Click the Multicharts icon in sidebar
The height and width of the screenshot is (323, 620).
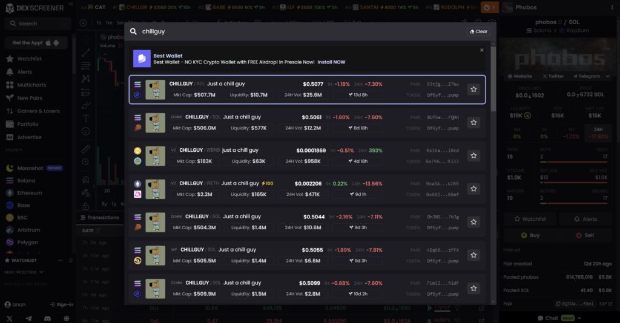coord(10,85)
